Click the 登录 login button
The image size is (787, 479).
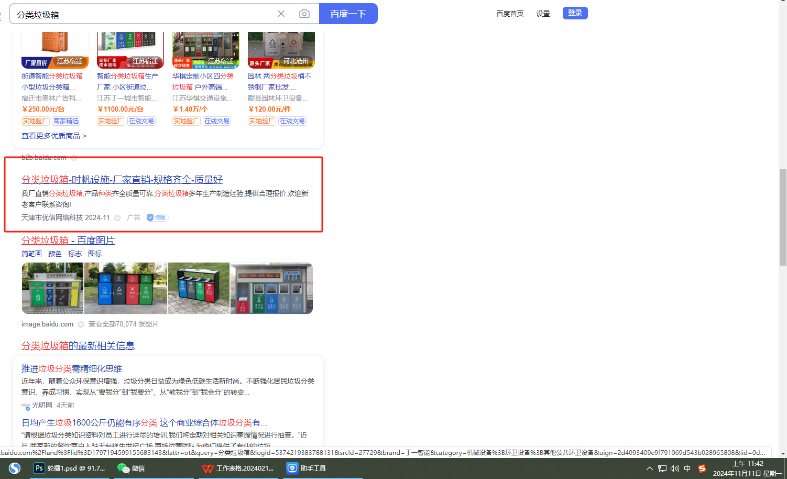click(x=575, y=13)
